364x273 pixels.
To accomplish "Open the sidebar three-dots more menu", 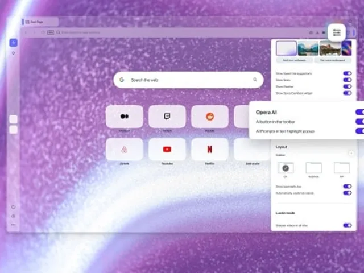I will tap(14, 225).
